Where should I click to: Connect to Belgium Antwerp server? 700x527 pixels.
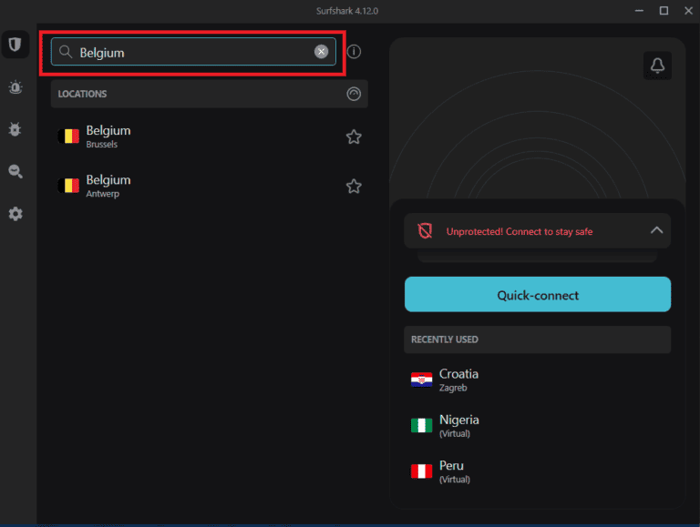[209, 186]
